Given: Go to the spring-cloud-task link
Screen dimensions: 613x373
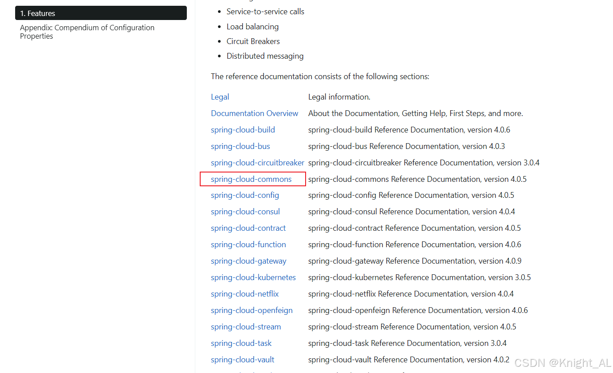Looking at the screenshot, I should coord(241,343).
